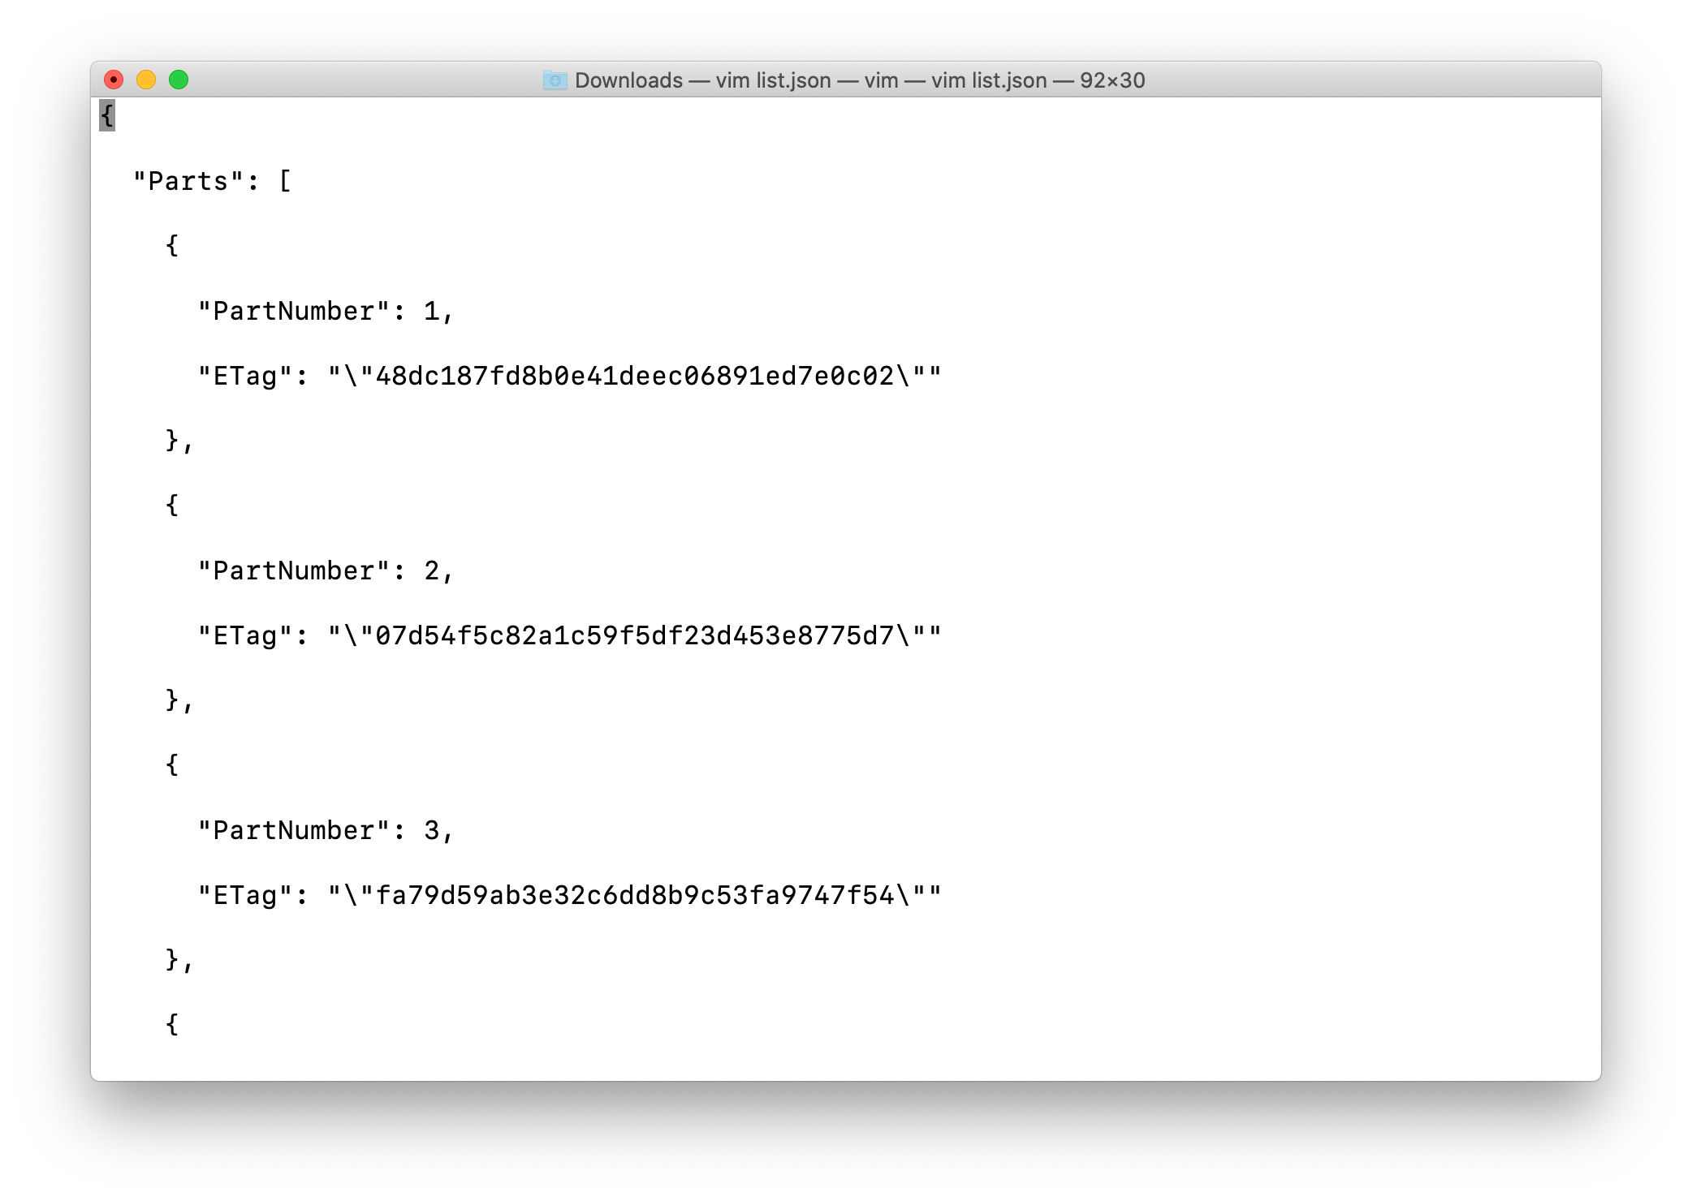Click the yellow minimize window button
This screenshot has width=1692, height=1201.
[x=146, y=80]
